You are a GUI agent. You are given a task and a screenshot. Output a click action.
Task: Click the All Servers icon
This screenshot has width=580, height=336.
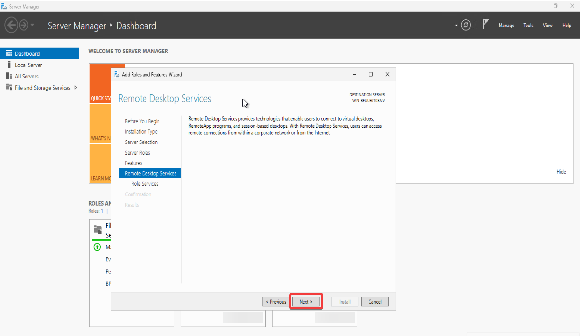coord(9,76)
